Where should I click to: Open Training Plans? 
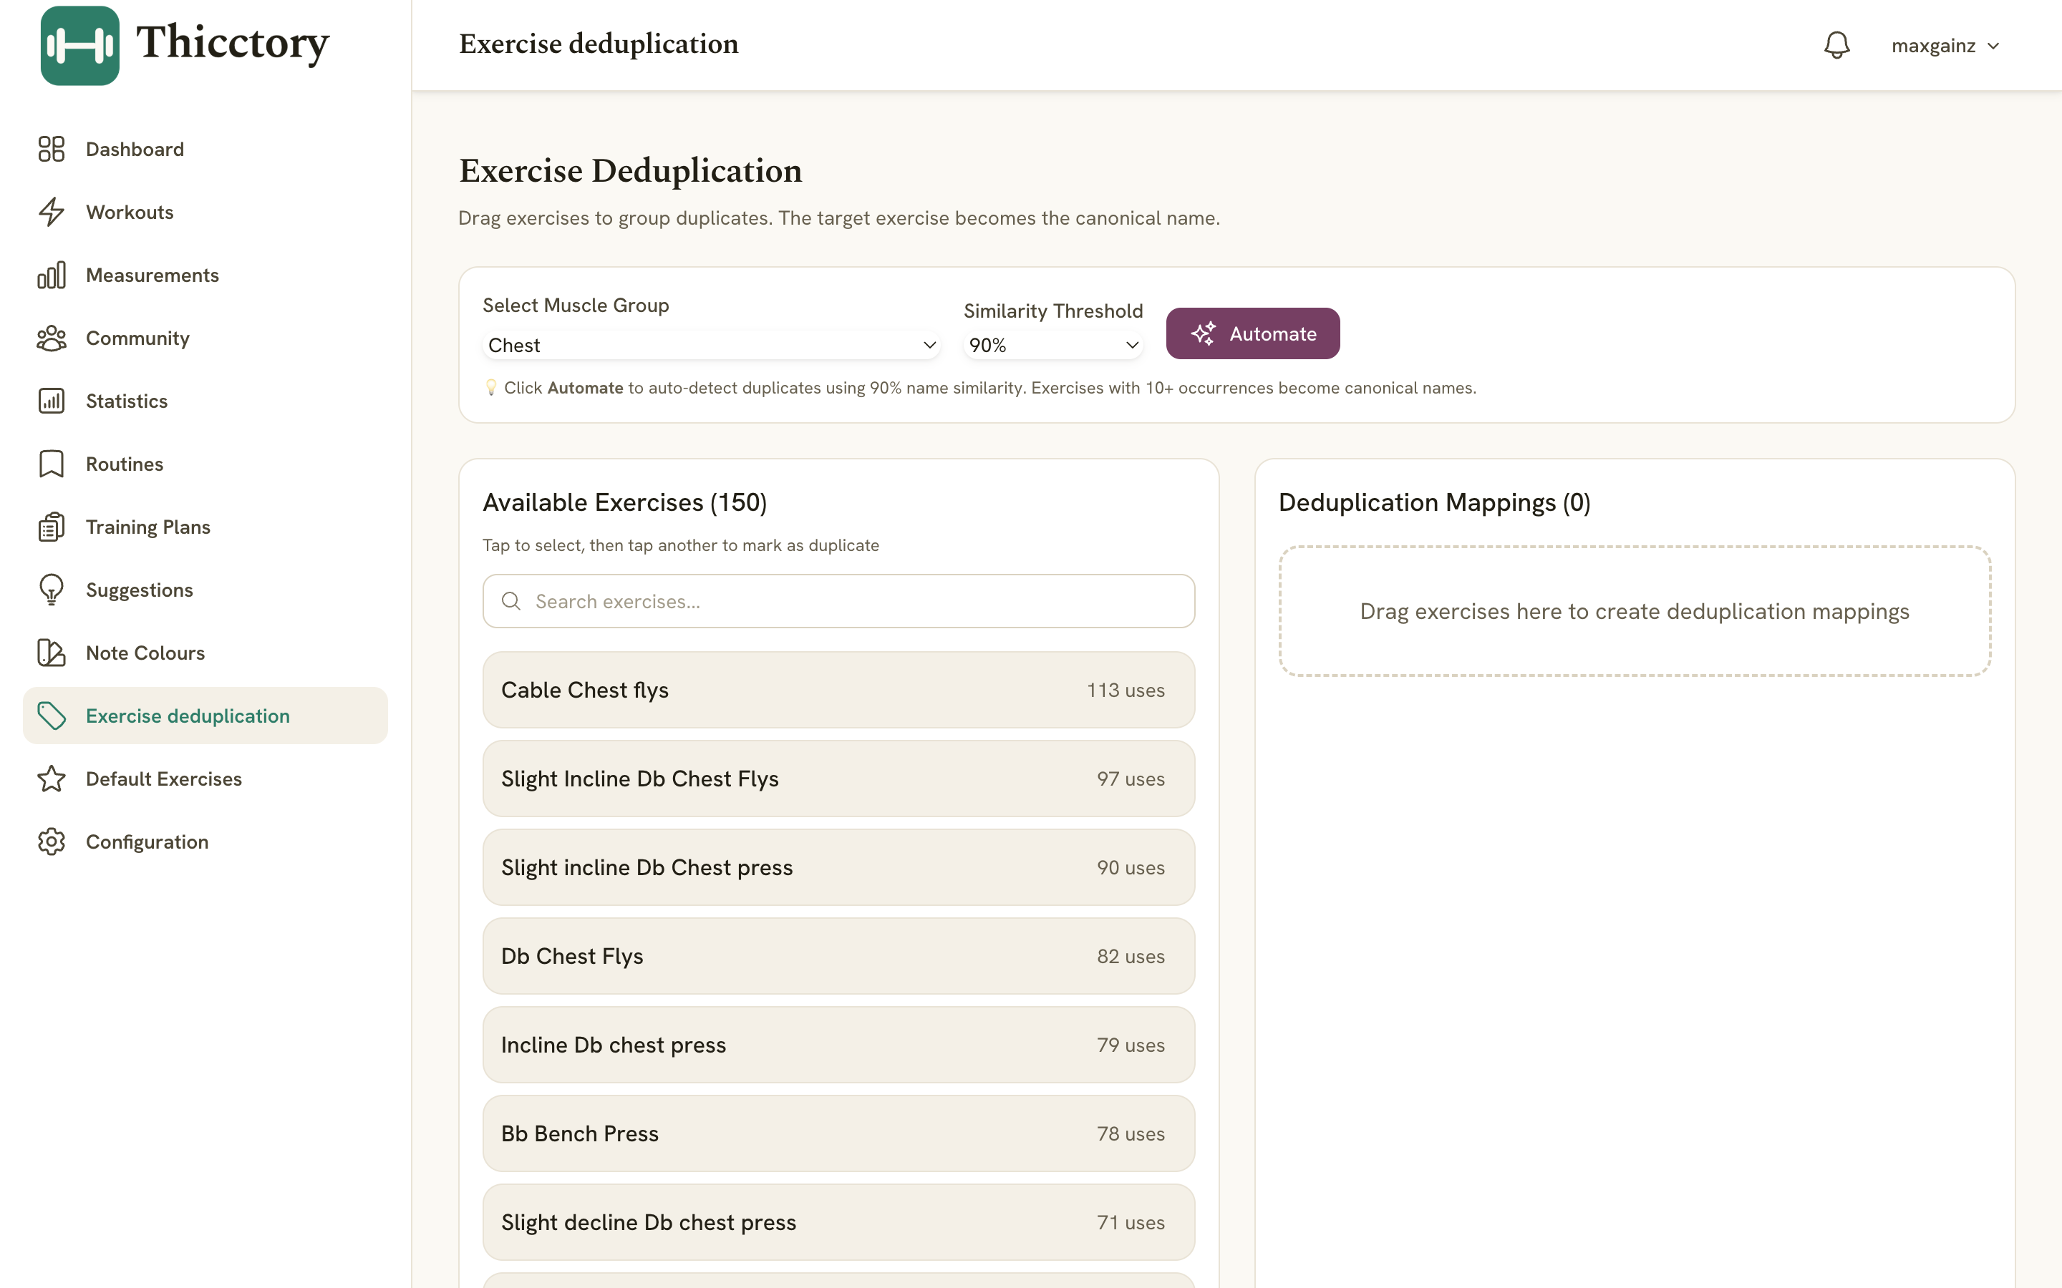point(205,527)
